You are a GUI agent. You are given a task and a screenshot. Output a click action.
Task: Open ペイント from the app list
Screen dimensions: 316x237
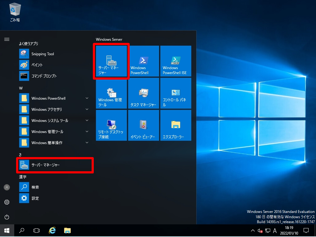(54, 65)
